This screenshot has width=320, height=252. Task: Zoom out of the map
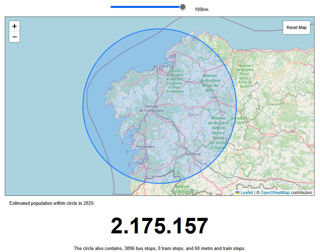[x=14, y=37]
